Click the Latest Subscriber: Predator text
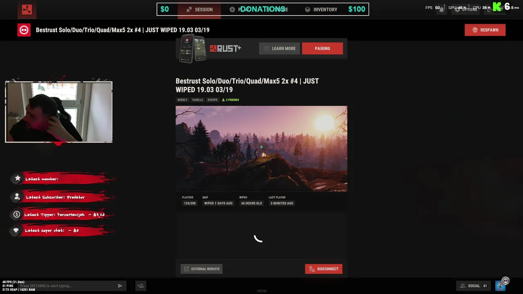 [x=55, y=197]
